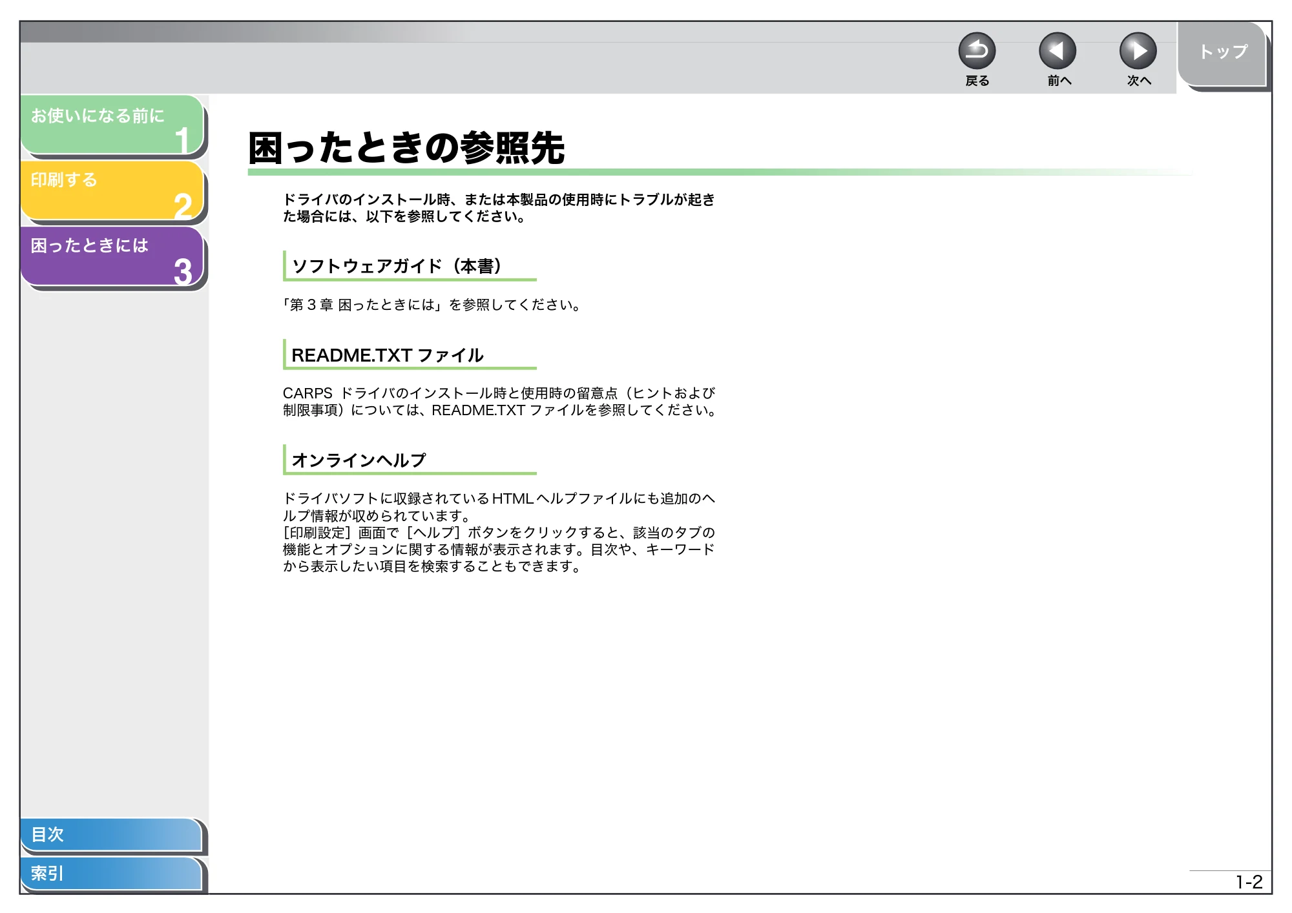The height and width of the screenshot is (913, 1292).
Task: Open chapter 1 お使いになる前に tab
Action: [x=112, y=125]
